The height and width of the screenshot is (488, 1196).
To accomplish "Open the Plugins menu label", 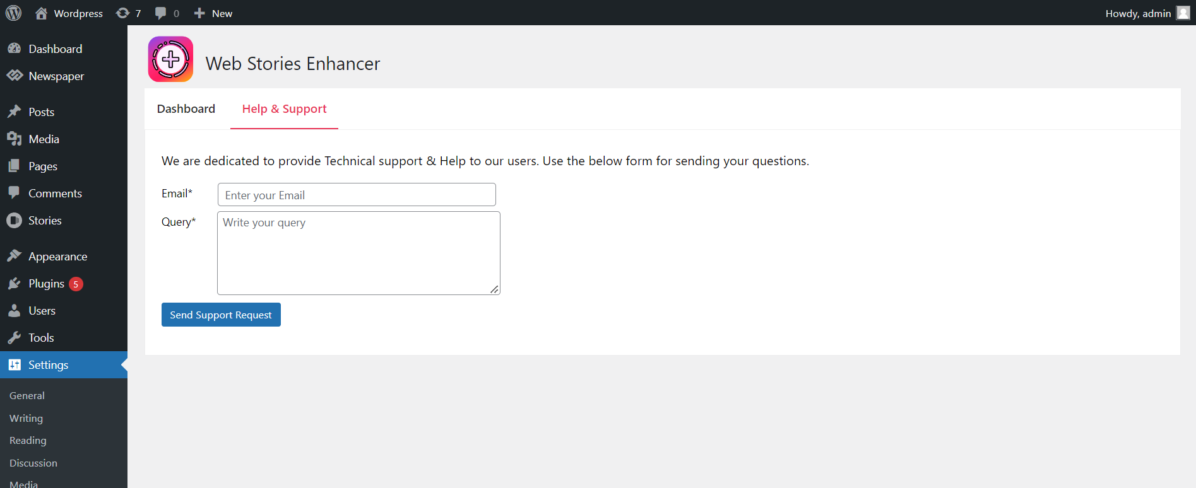I will [46, 284].
